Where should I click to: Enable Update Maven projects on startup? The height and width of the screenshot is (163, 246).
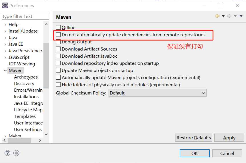[x=58, y=71]
